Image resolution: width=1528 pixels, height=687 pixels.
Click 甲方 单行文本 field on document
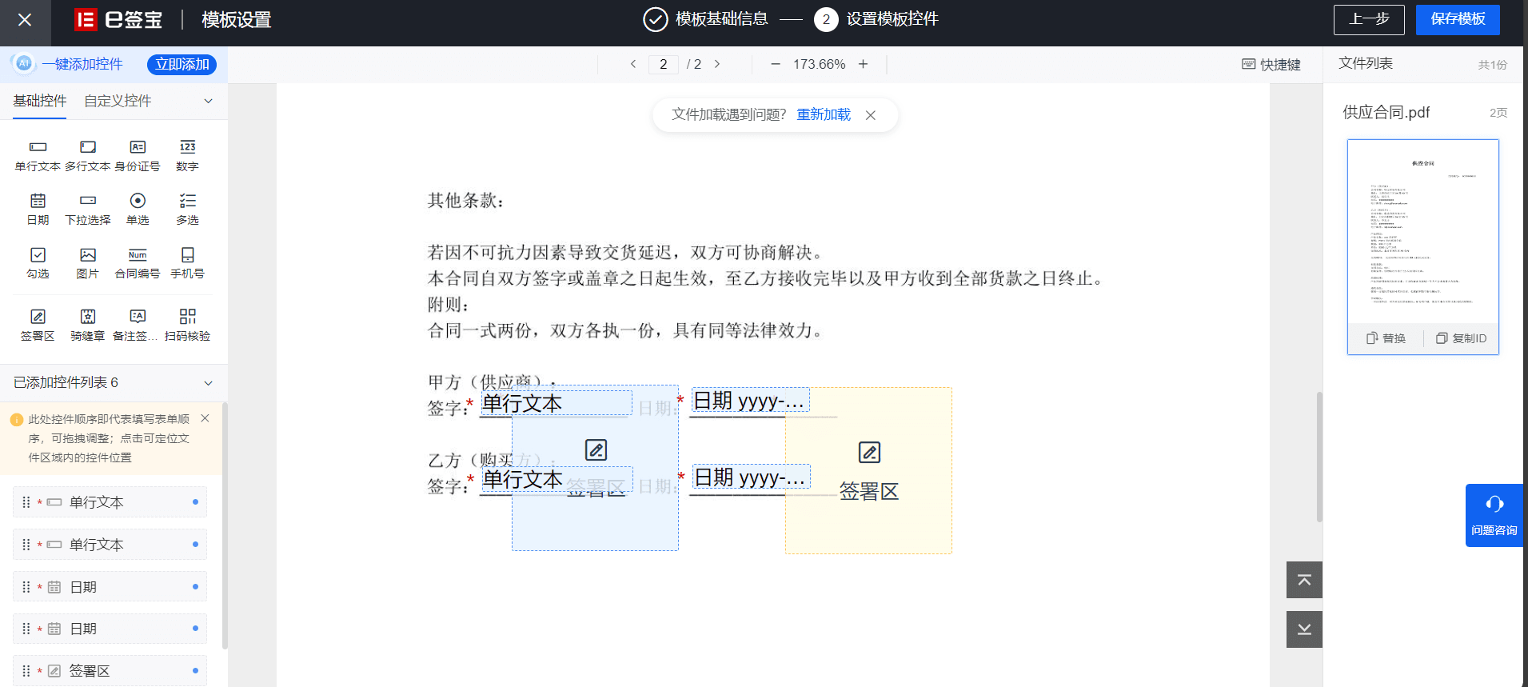(556, 403)
